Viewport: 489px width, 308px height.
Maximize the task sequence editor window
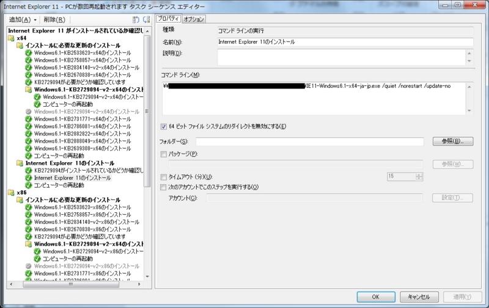457,5
